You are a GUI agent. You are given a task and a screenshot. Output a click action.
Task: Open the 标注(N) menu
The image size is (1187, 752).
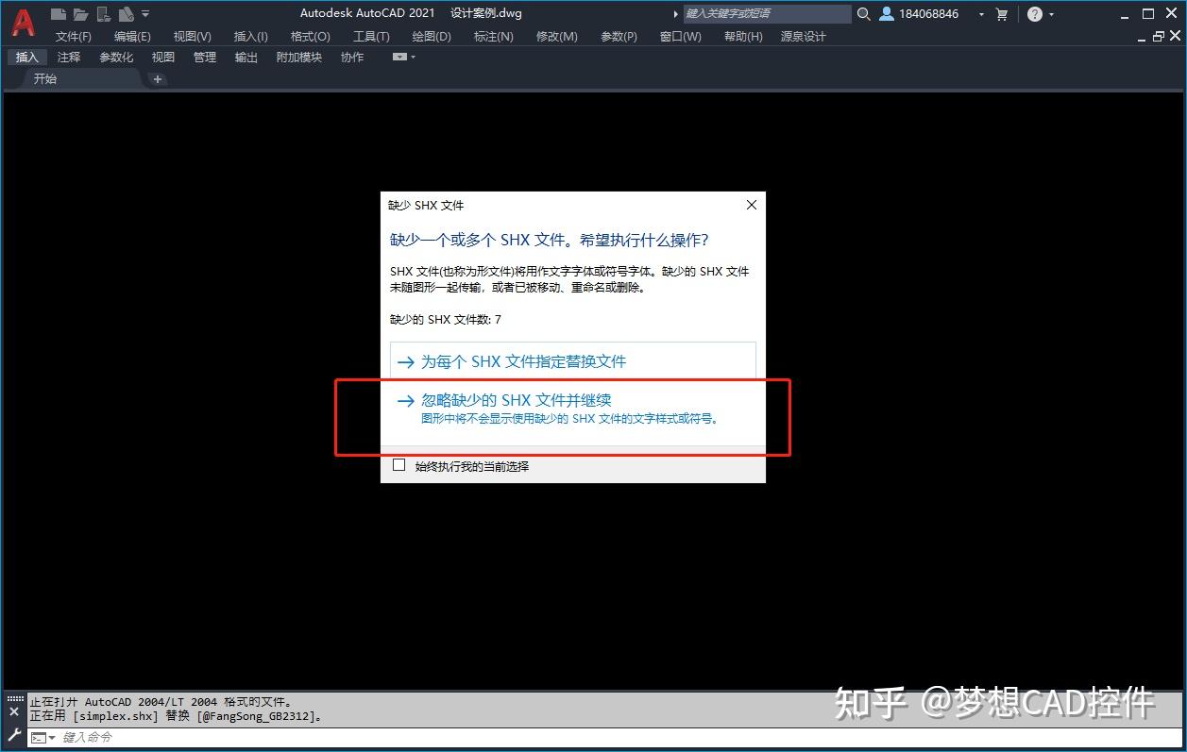493,37
